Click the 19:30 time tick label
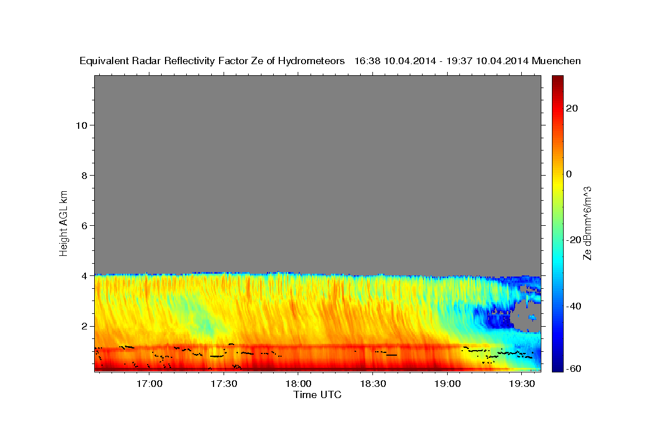The width and height of the screenshot is (669, 446). [522, 384]
